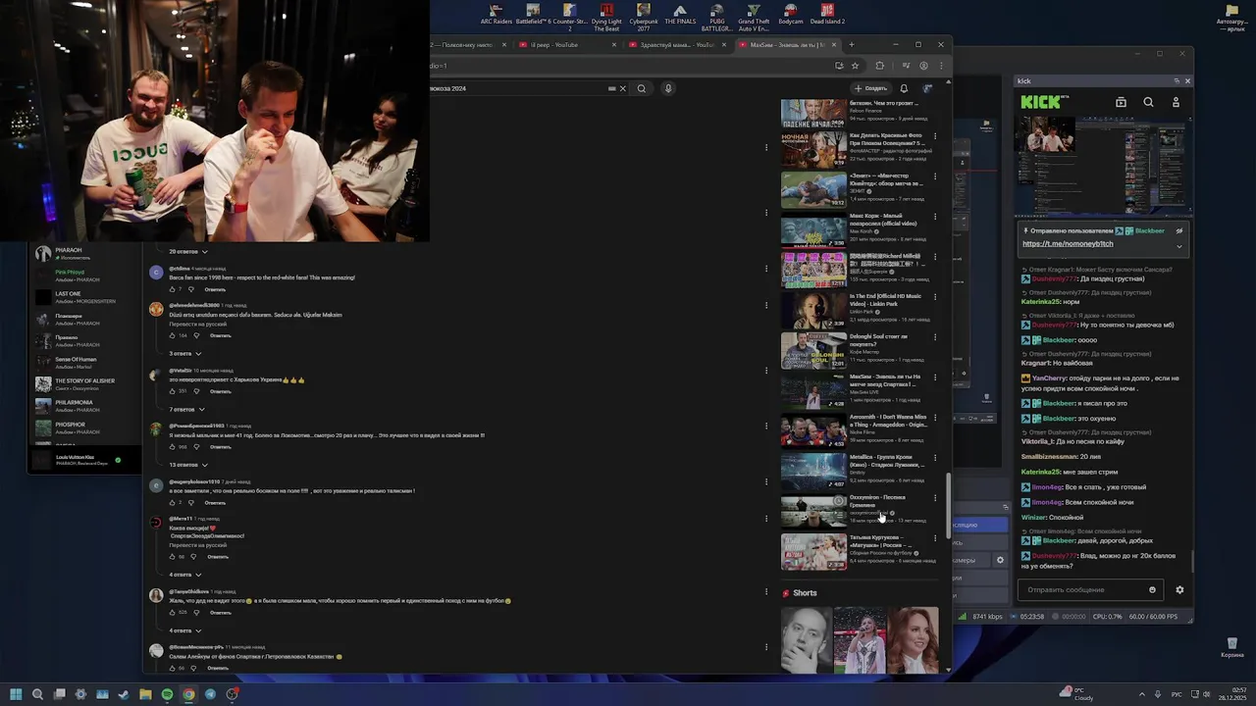The height and width of the screenshot is (706, 1256).
Task: Open Chrome extensions puzzle icon
Action: (879, 66)
